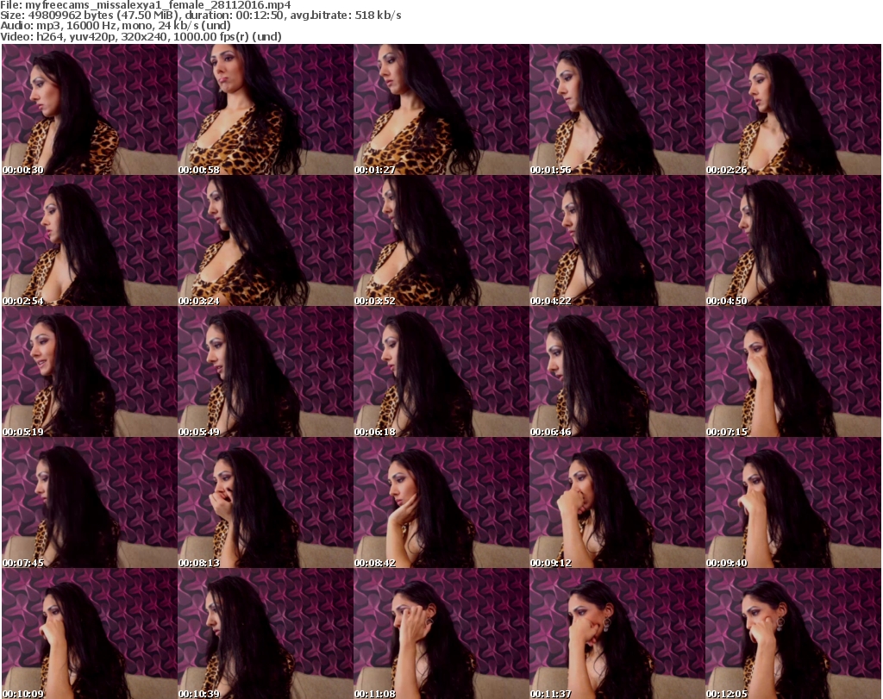
Task: Select the thumbnail stamped 00:08:13
Action: pos(266,502)
